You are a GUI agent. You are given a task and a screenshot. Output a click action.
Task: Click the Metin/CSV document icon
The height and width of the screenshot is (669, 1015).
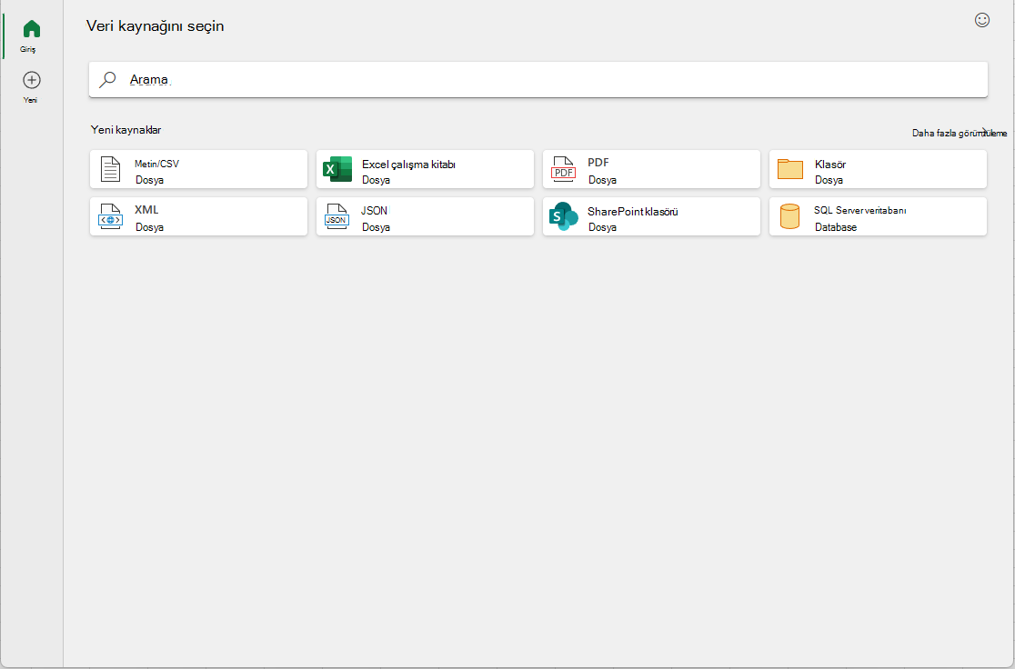[110, 169]
